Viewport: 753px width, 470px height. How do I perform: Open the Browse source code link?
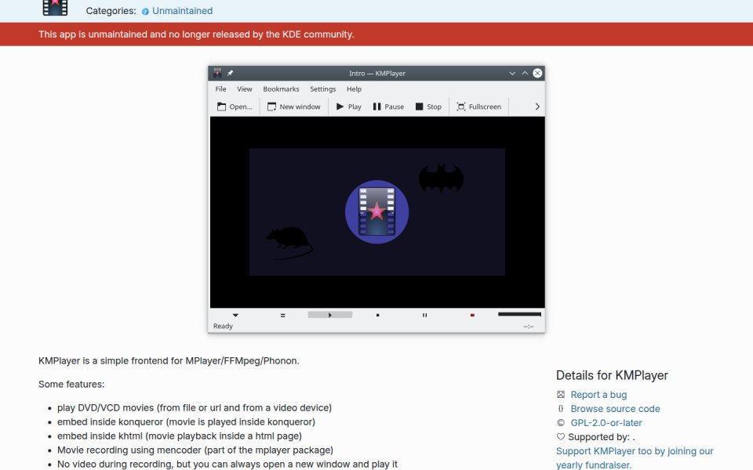pyautogui.click(x=615, y=409)
